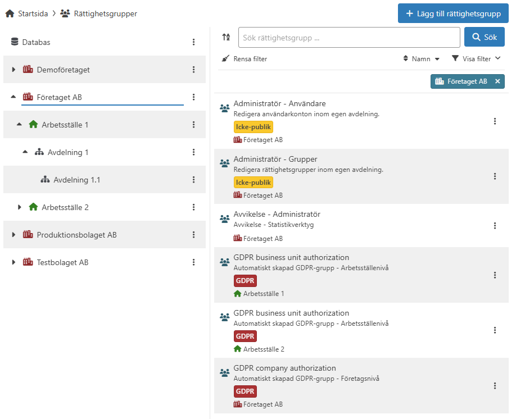Click the Avdelning 1 org chart icon
The image size is (516, 419).
tap(39, 152)
